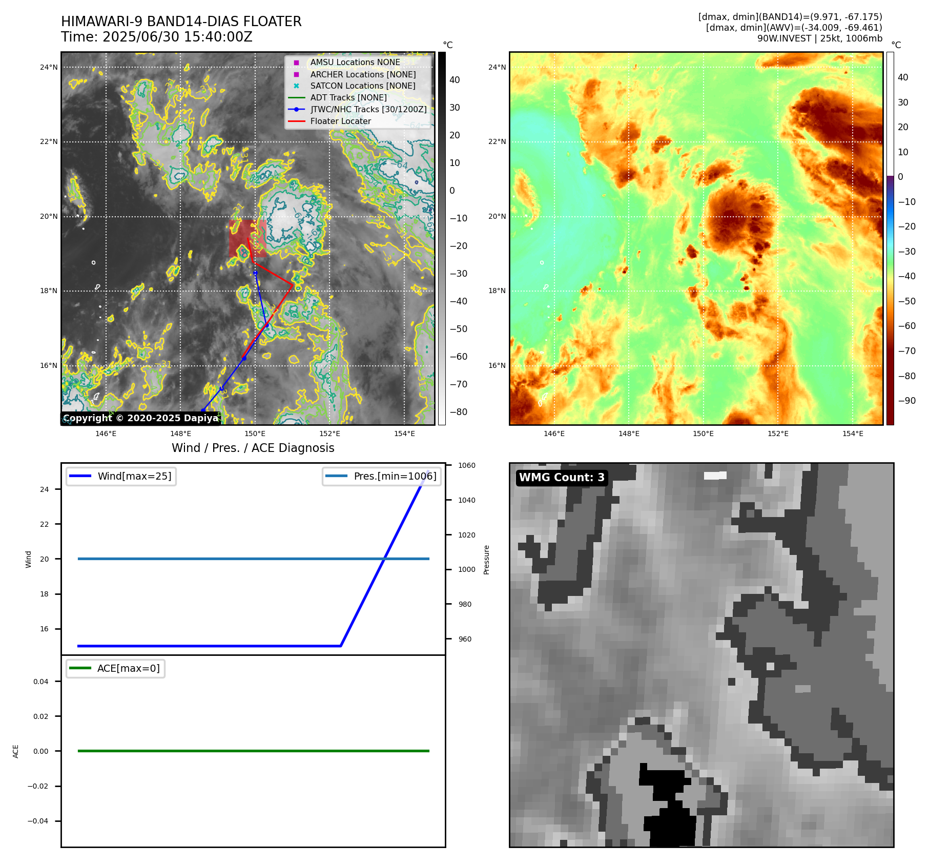
Task: Click the 'WMG Count: 3' label
Action: pyautogui.click(x=562, y=478)
